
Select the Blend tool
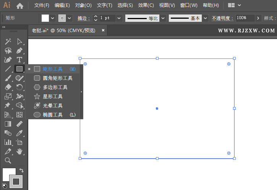click(8, 133)
